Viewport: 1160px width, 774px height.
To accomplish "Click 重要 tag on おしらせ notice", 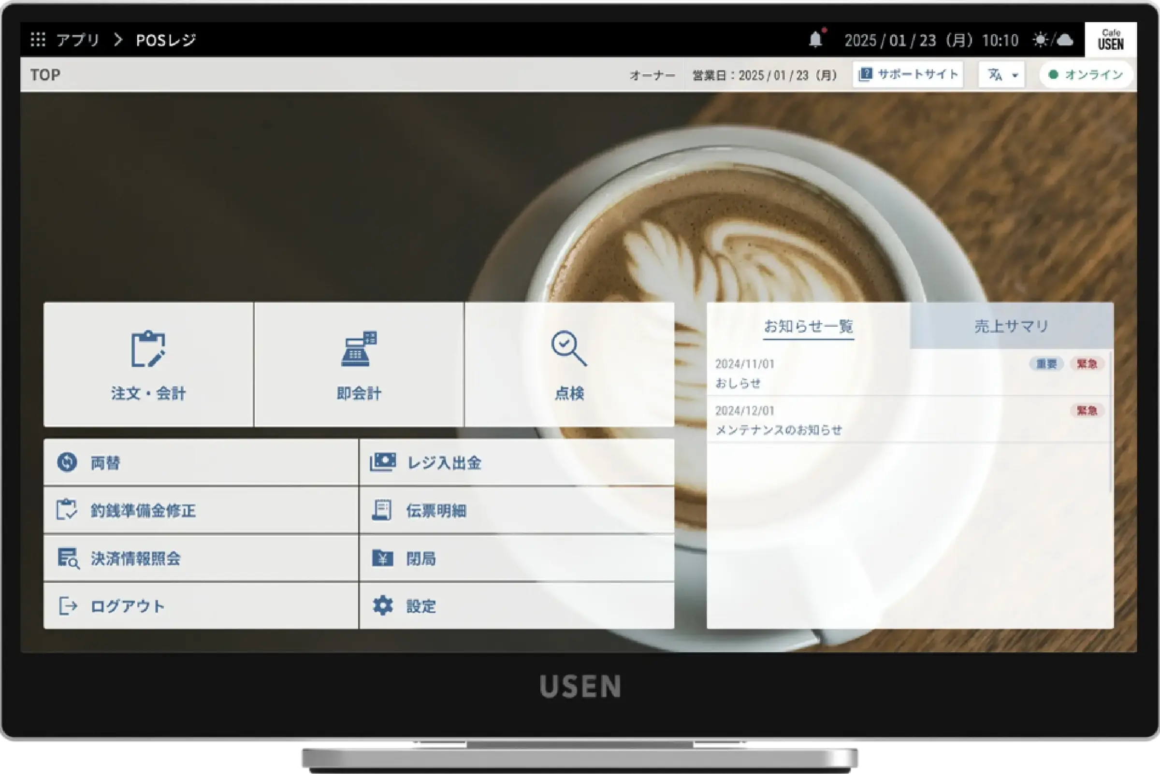I will click(1046, 364).
